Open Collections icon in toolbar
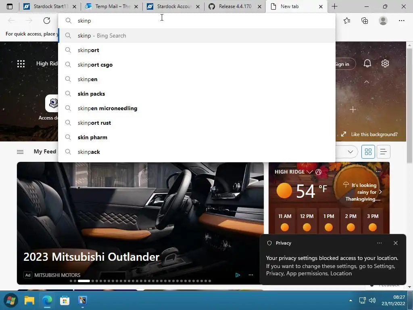This screenshot has width=413, height=310. click(x=365, y=21)
